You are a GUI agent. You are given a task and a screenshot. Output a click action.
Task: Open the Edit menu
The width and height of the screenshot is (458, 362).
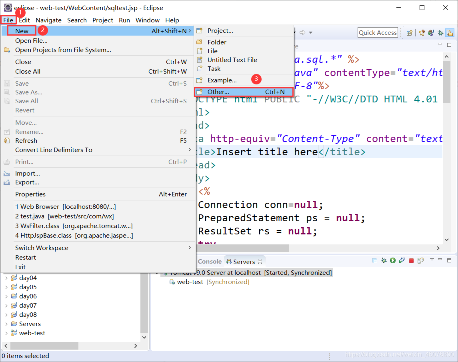click(x=24, y=20)
